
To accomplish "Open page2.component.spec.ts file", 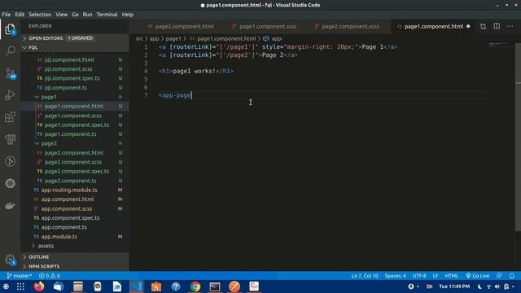I will point(77,172).
